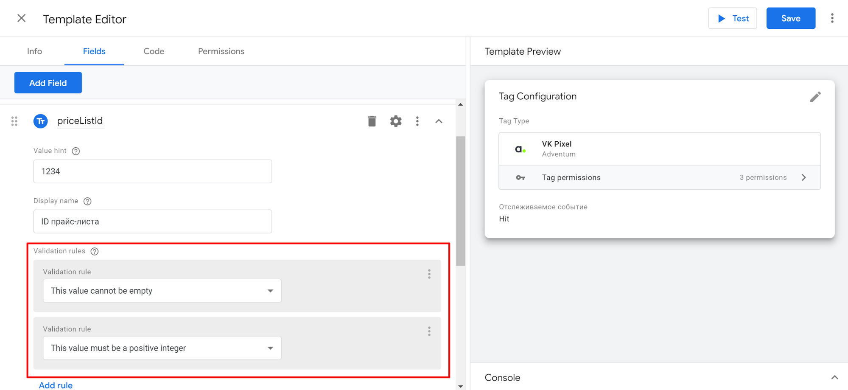Open options menu for 'cannot be empty' rule
The image size is (848, 390).
pyautogui.click(x=429, y=274)
